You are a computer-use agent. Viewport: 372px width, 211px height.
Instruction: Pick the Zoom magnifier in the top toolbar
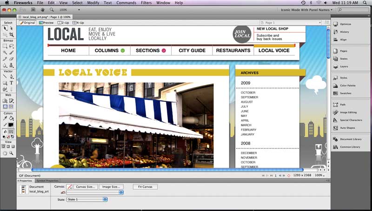(x=51, y=9)
